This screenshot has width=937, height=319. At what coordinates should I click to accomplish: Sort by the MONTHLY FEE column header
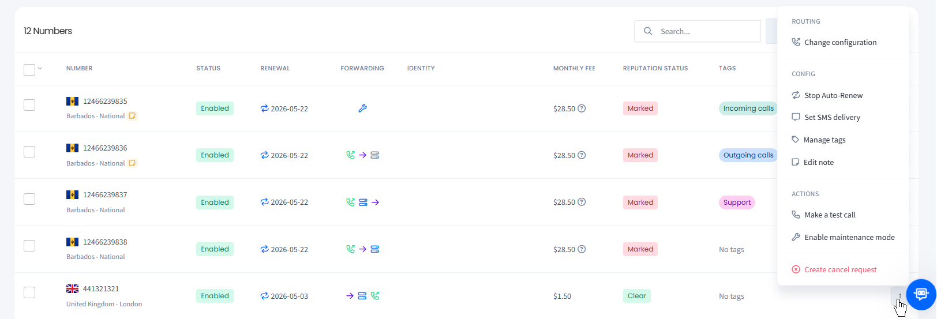[x=574, y=68]
